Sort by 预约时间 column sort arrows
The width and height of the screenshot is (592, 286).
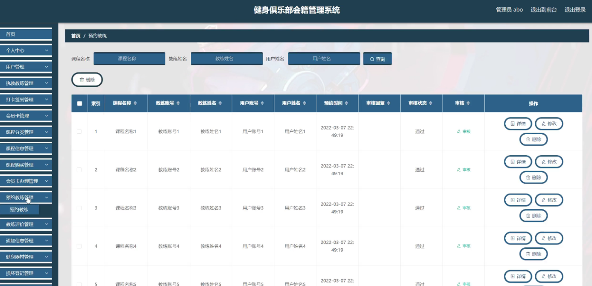[346, 103]
